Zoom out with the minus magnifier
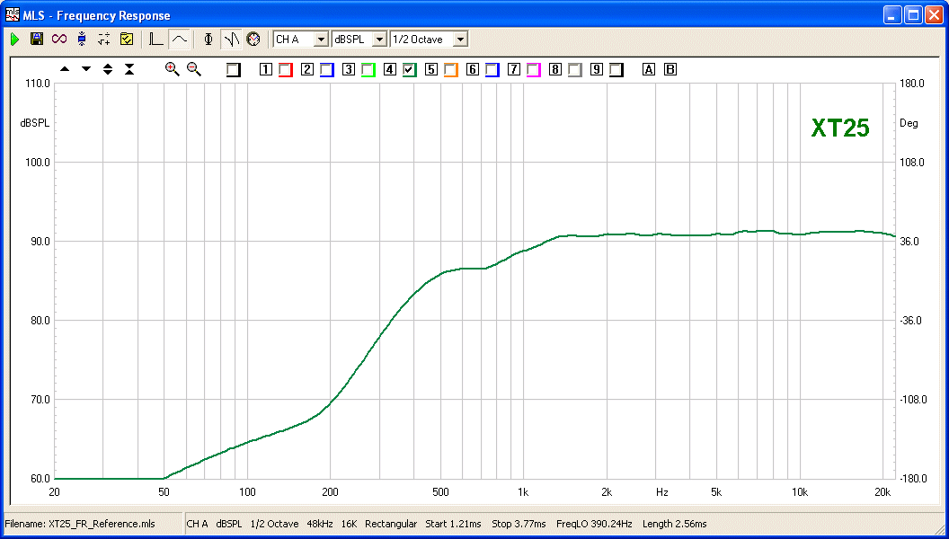949x539 pixels. (x=194, y=69)
